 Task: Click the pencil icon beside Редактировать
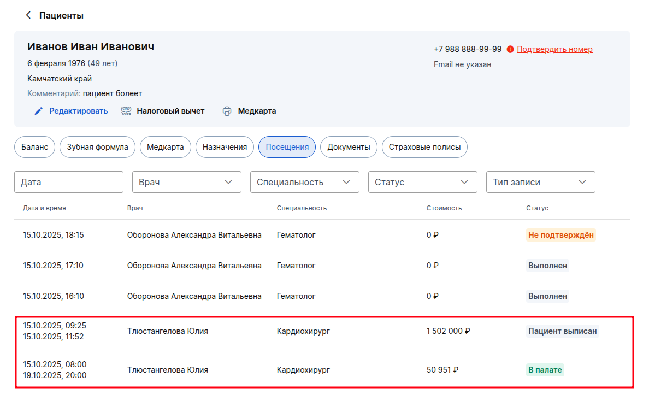[x=38, y=111]
